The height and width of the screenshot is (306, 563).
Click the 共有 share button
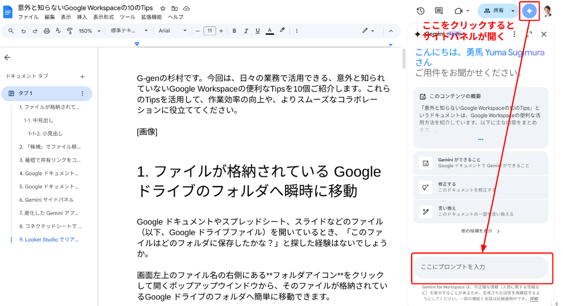pyautogui.click(x=493, y=11)
